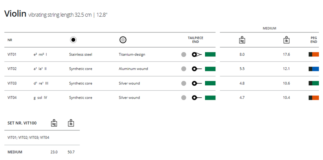The image size is (323, 160).
Task: Click the ball-end icon in VIT04 row
Action: pos(197,98)
